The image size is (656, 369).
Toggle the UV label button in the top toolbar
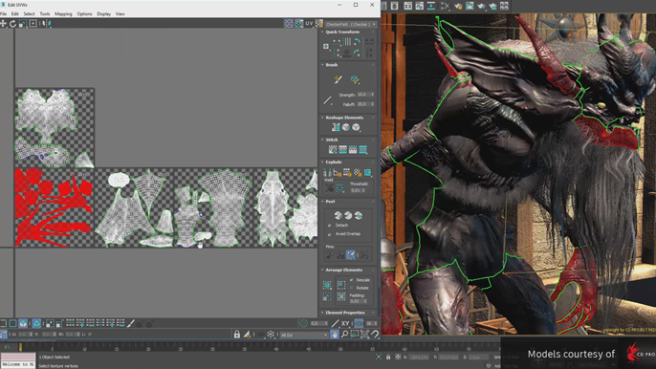click(x=309, y=24)
